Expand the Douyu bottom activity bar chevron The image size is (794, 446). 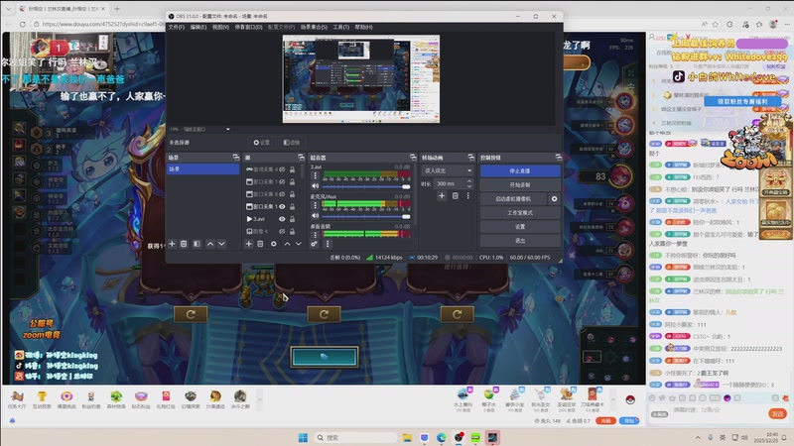click(x=259, y=399)
